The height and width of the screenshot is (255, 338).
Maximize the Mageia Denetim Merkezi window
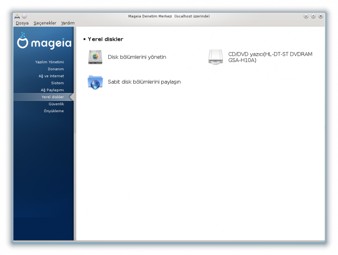(313, 16)
